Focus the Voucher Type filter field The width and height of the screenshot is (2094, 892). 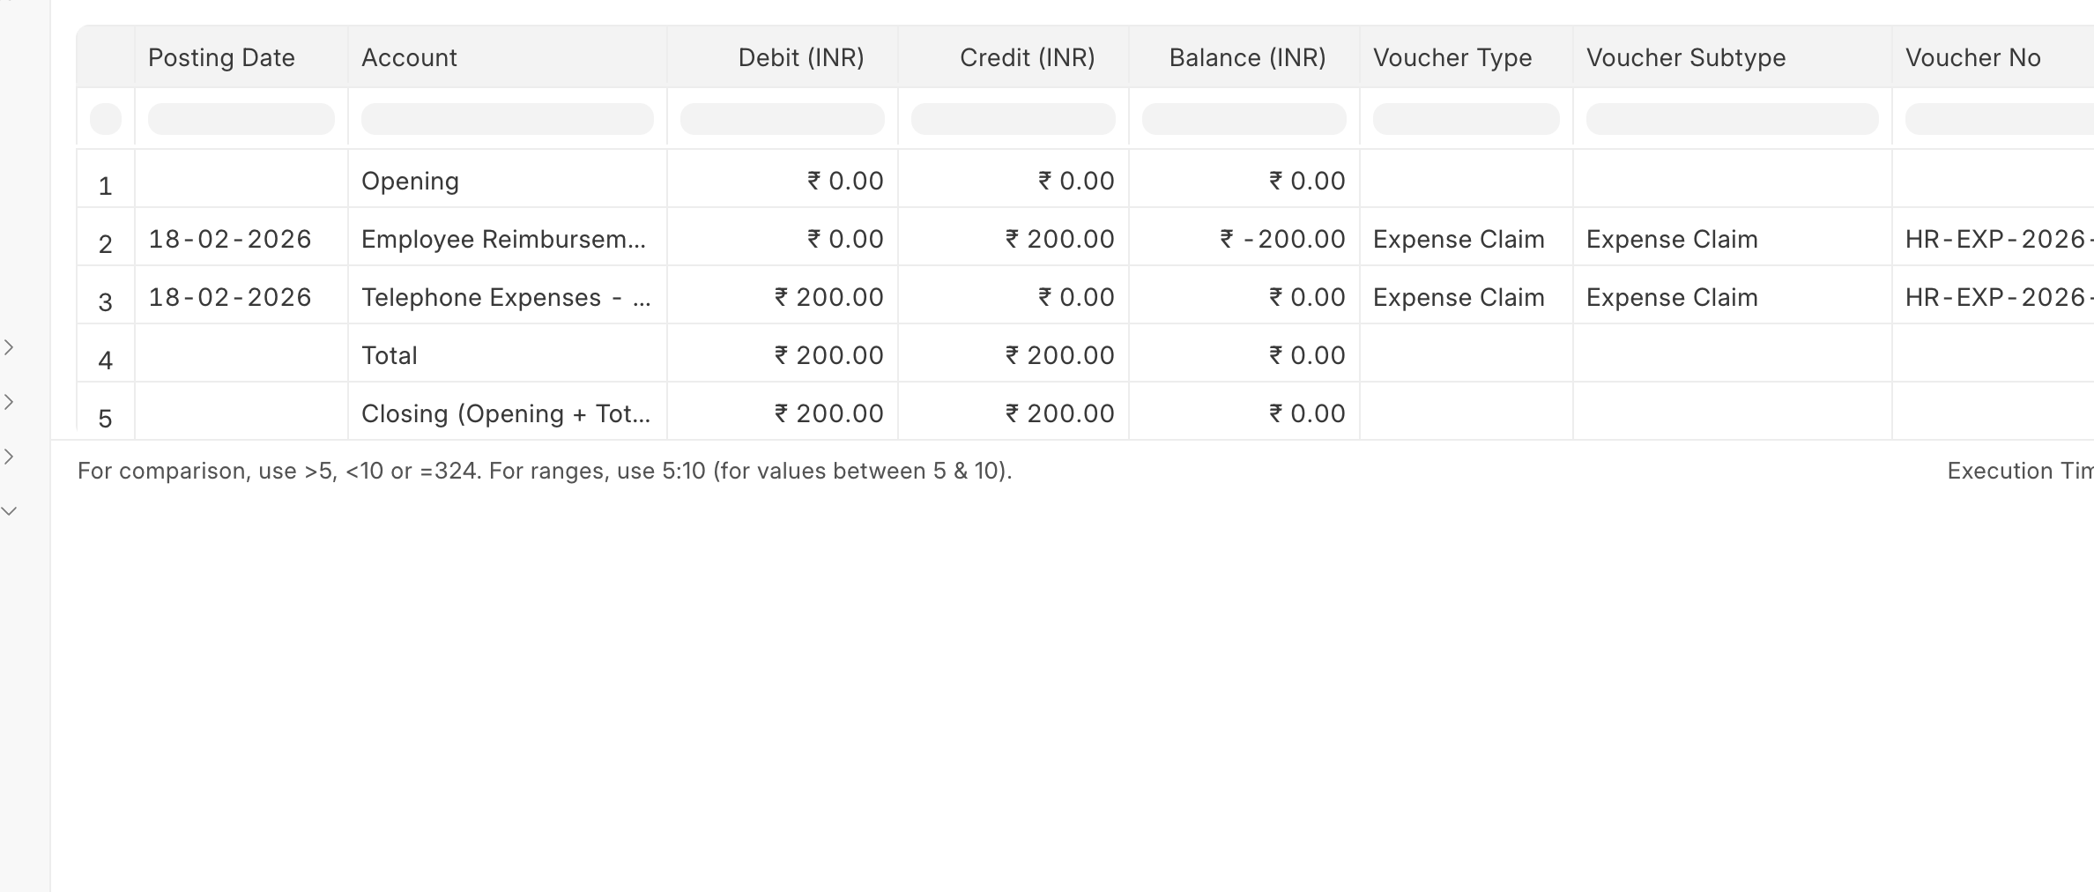pos(1466,119)
